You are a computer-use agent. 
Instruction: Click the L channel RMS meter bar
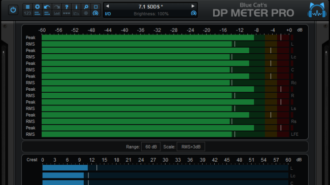(166, 44)
